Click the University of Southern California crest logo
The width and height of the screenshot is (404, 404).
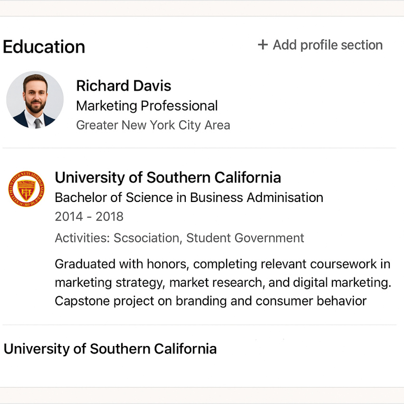[27, 189]
